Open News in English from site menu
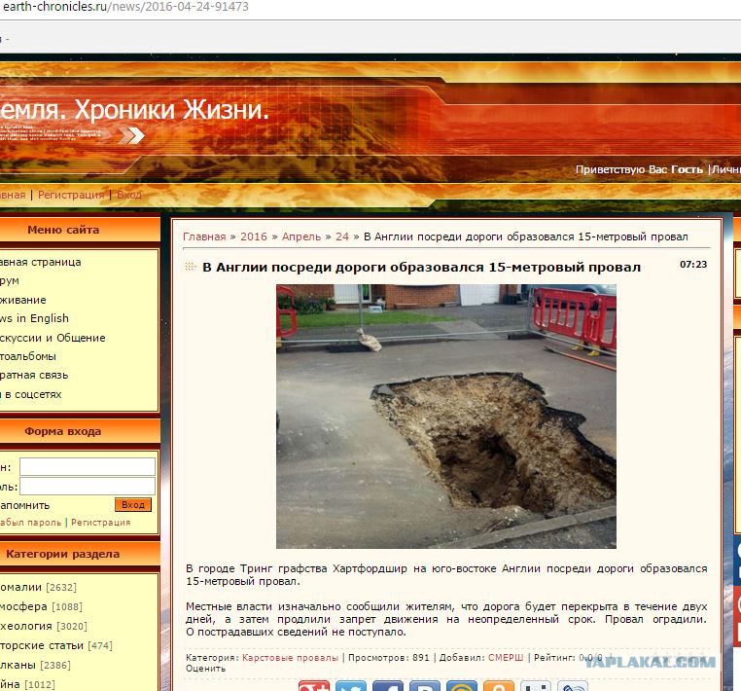Image resolution: width=741 pixels, height=691 pixels. pos(34,318)
